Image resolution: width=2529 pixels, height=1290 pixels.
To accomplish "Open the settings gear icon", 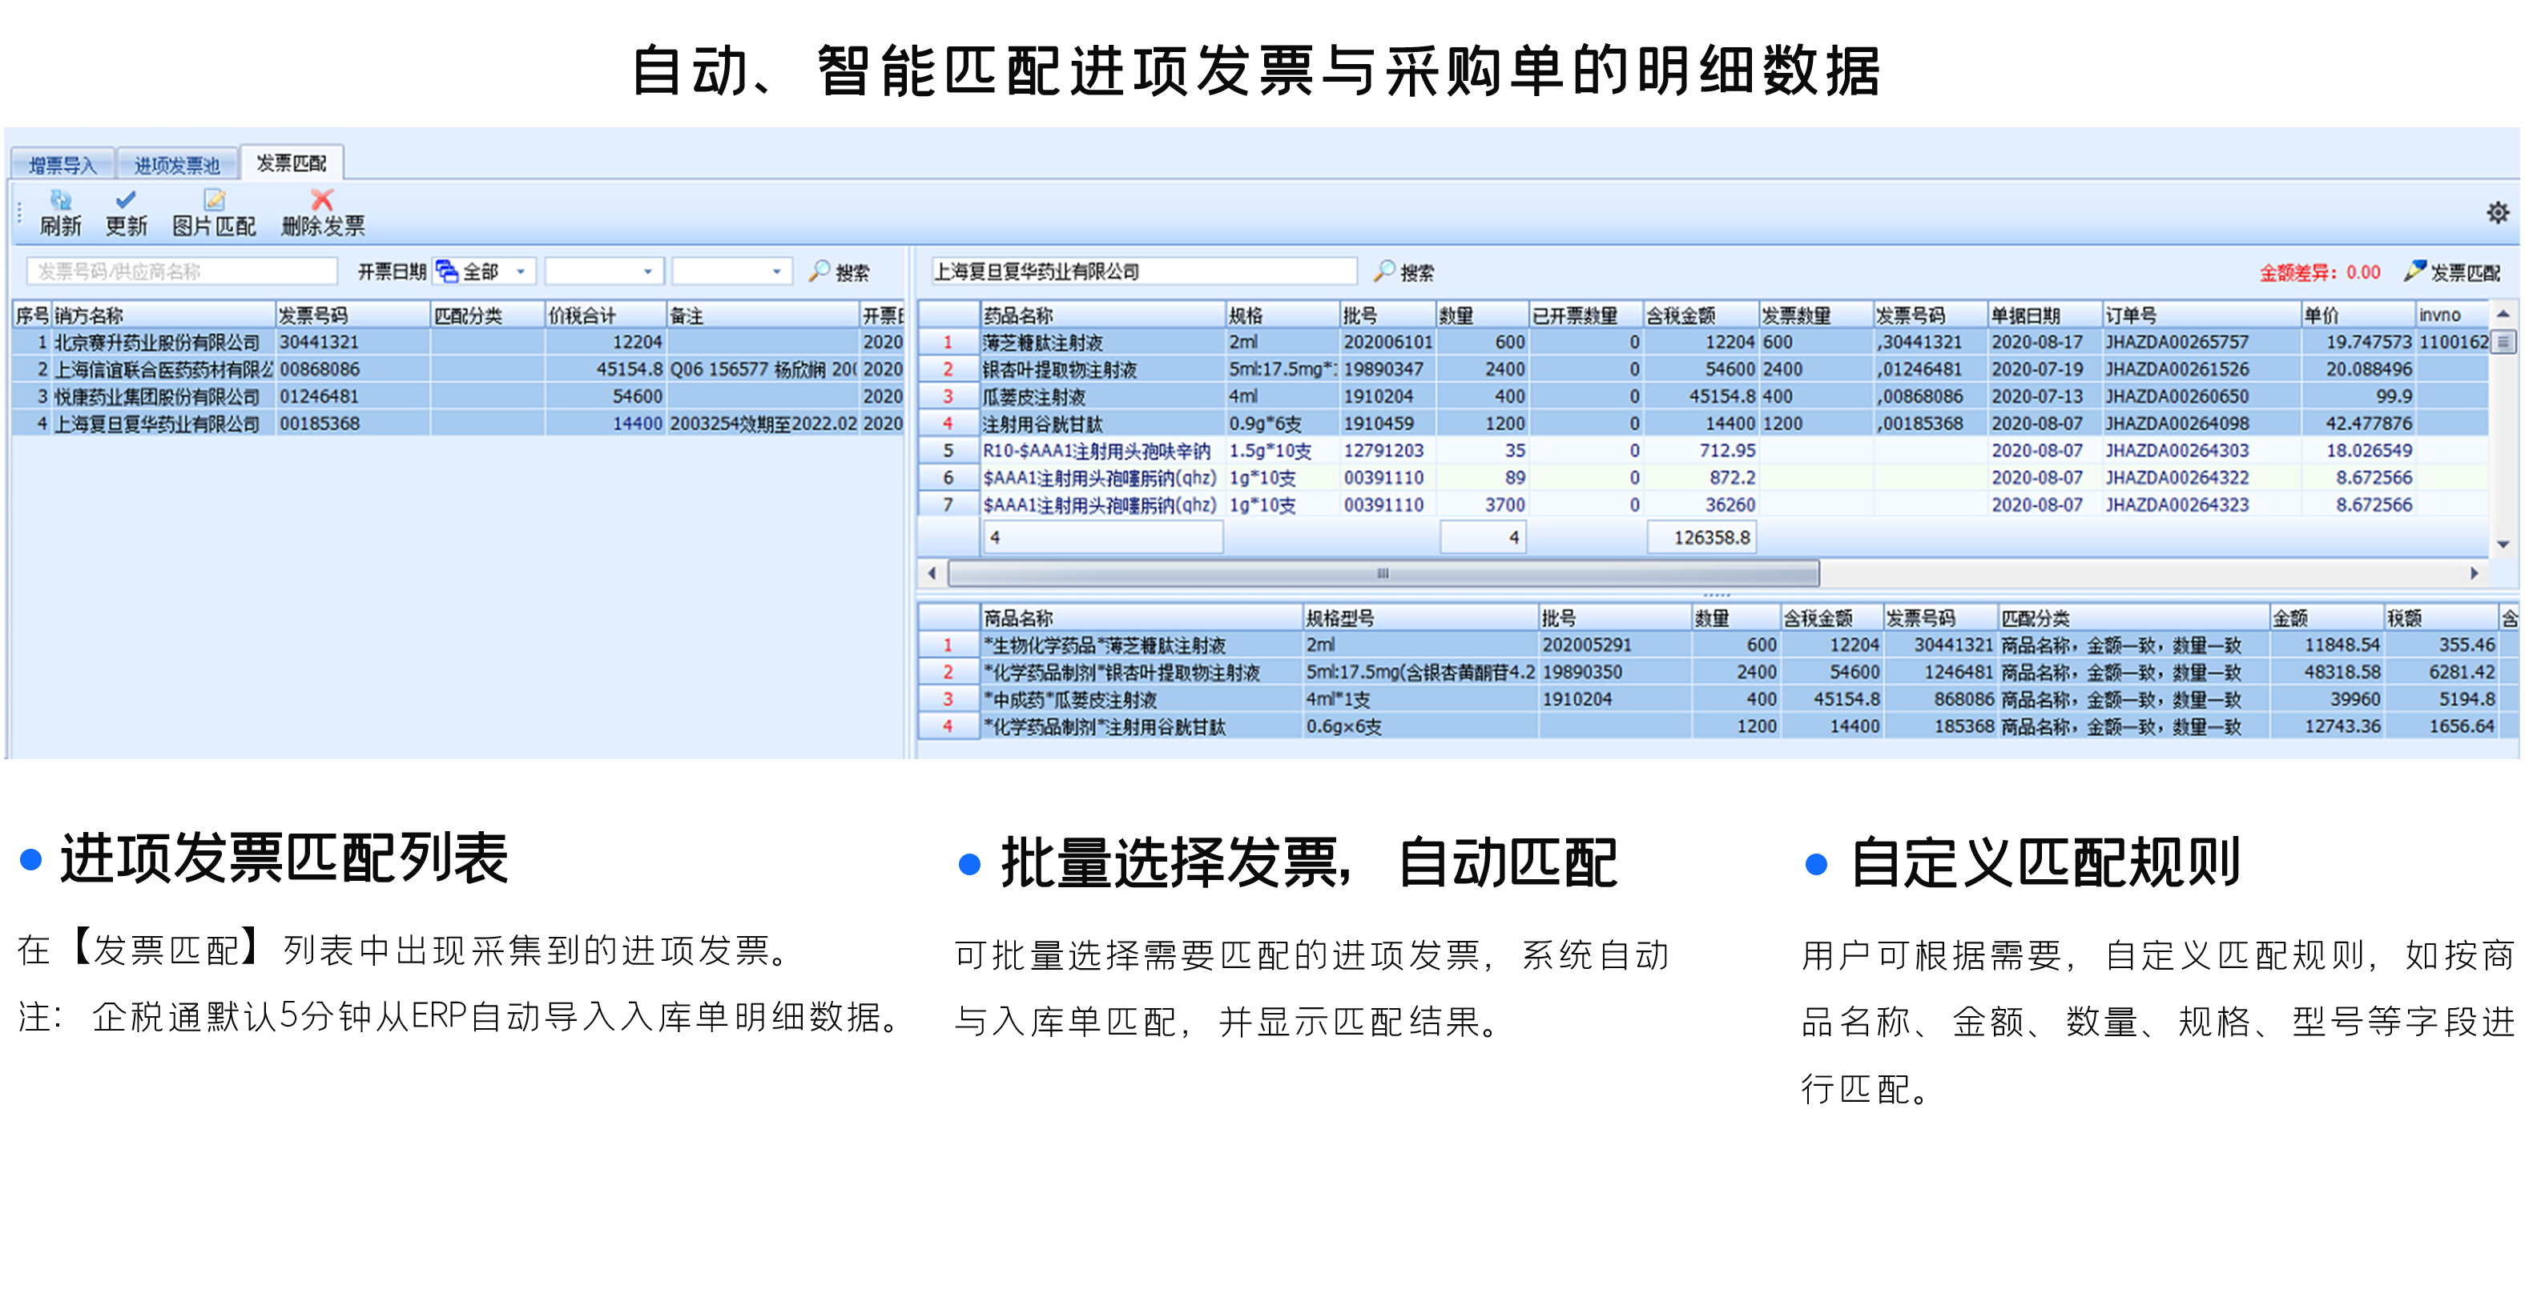I will pyautogui.click(x=2498, y=212).
